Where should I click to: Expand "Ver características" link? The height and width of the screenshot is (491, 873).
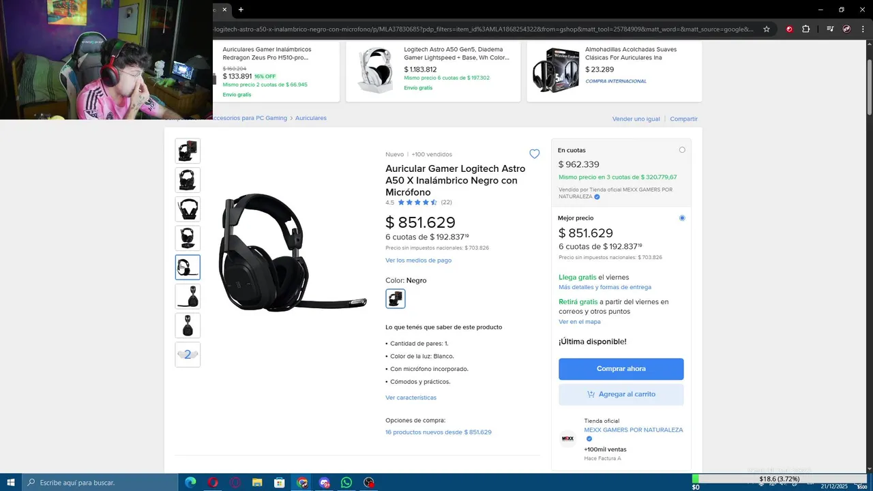(411, 398)
